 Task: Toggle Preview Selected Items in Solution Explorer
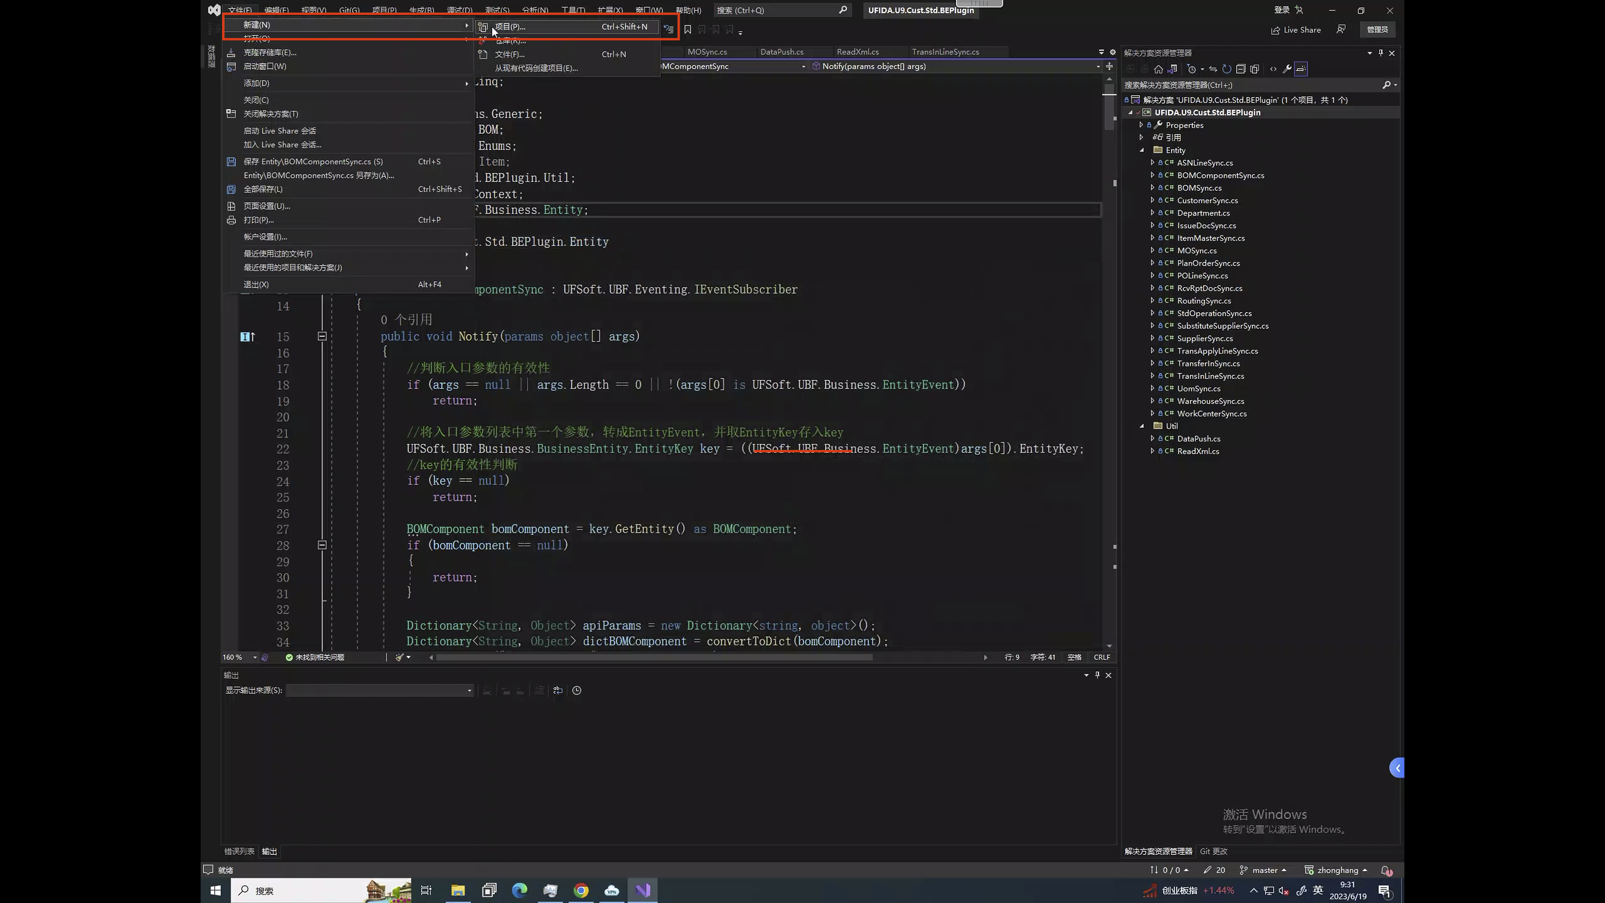coord(1301,69)
